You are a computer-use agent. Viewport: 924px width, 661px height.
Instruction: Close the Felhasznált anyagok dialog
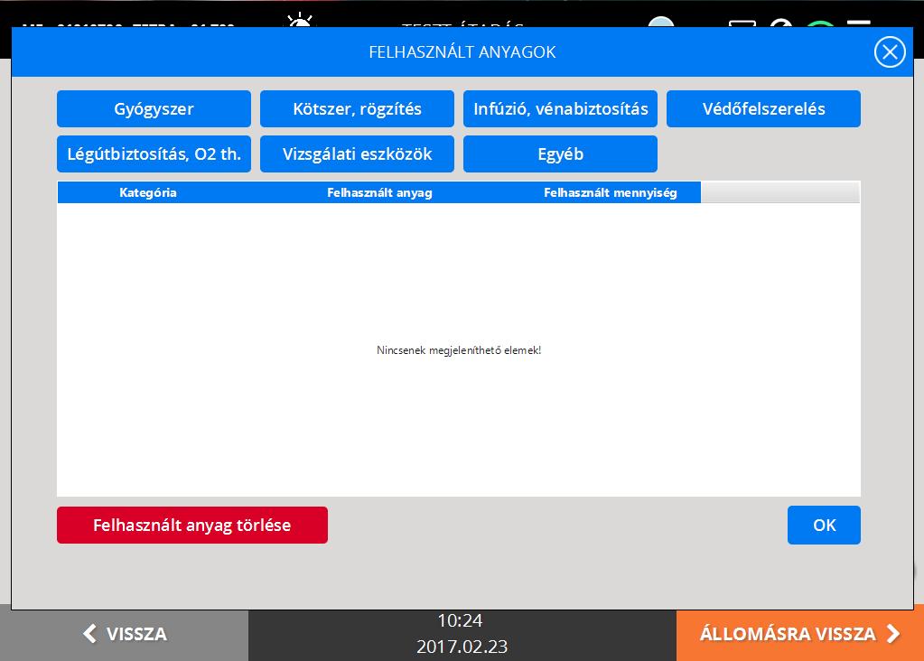890,51
